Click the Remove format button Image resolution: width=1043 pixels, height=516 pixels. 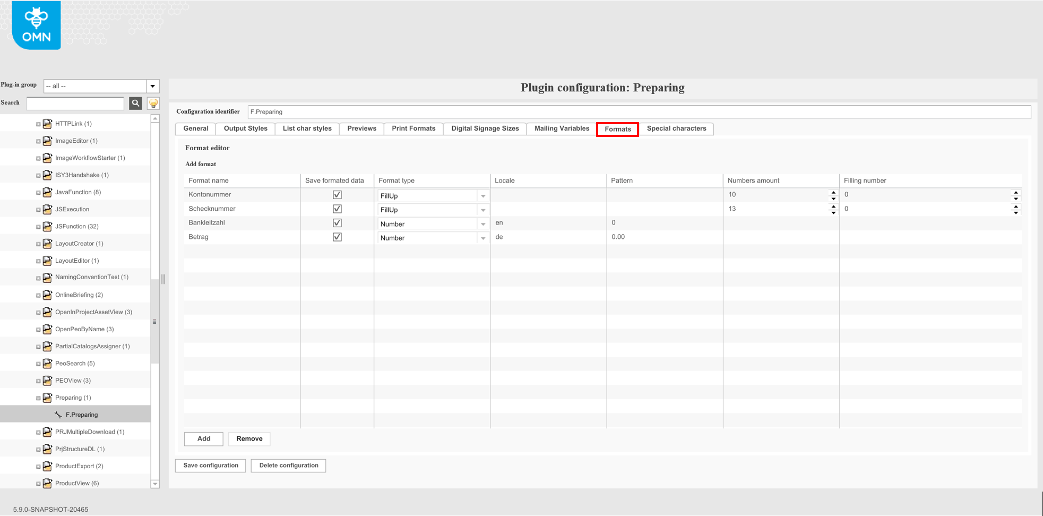click(249, 438)
